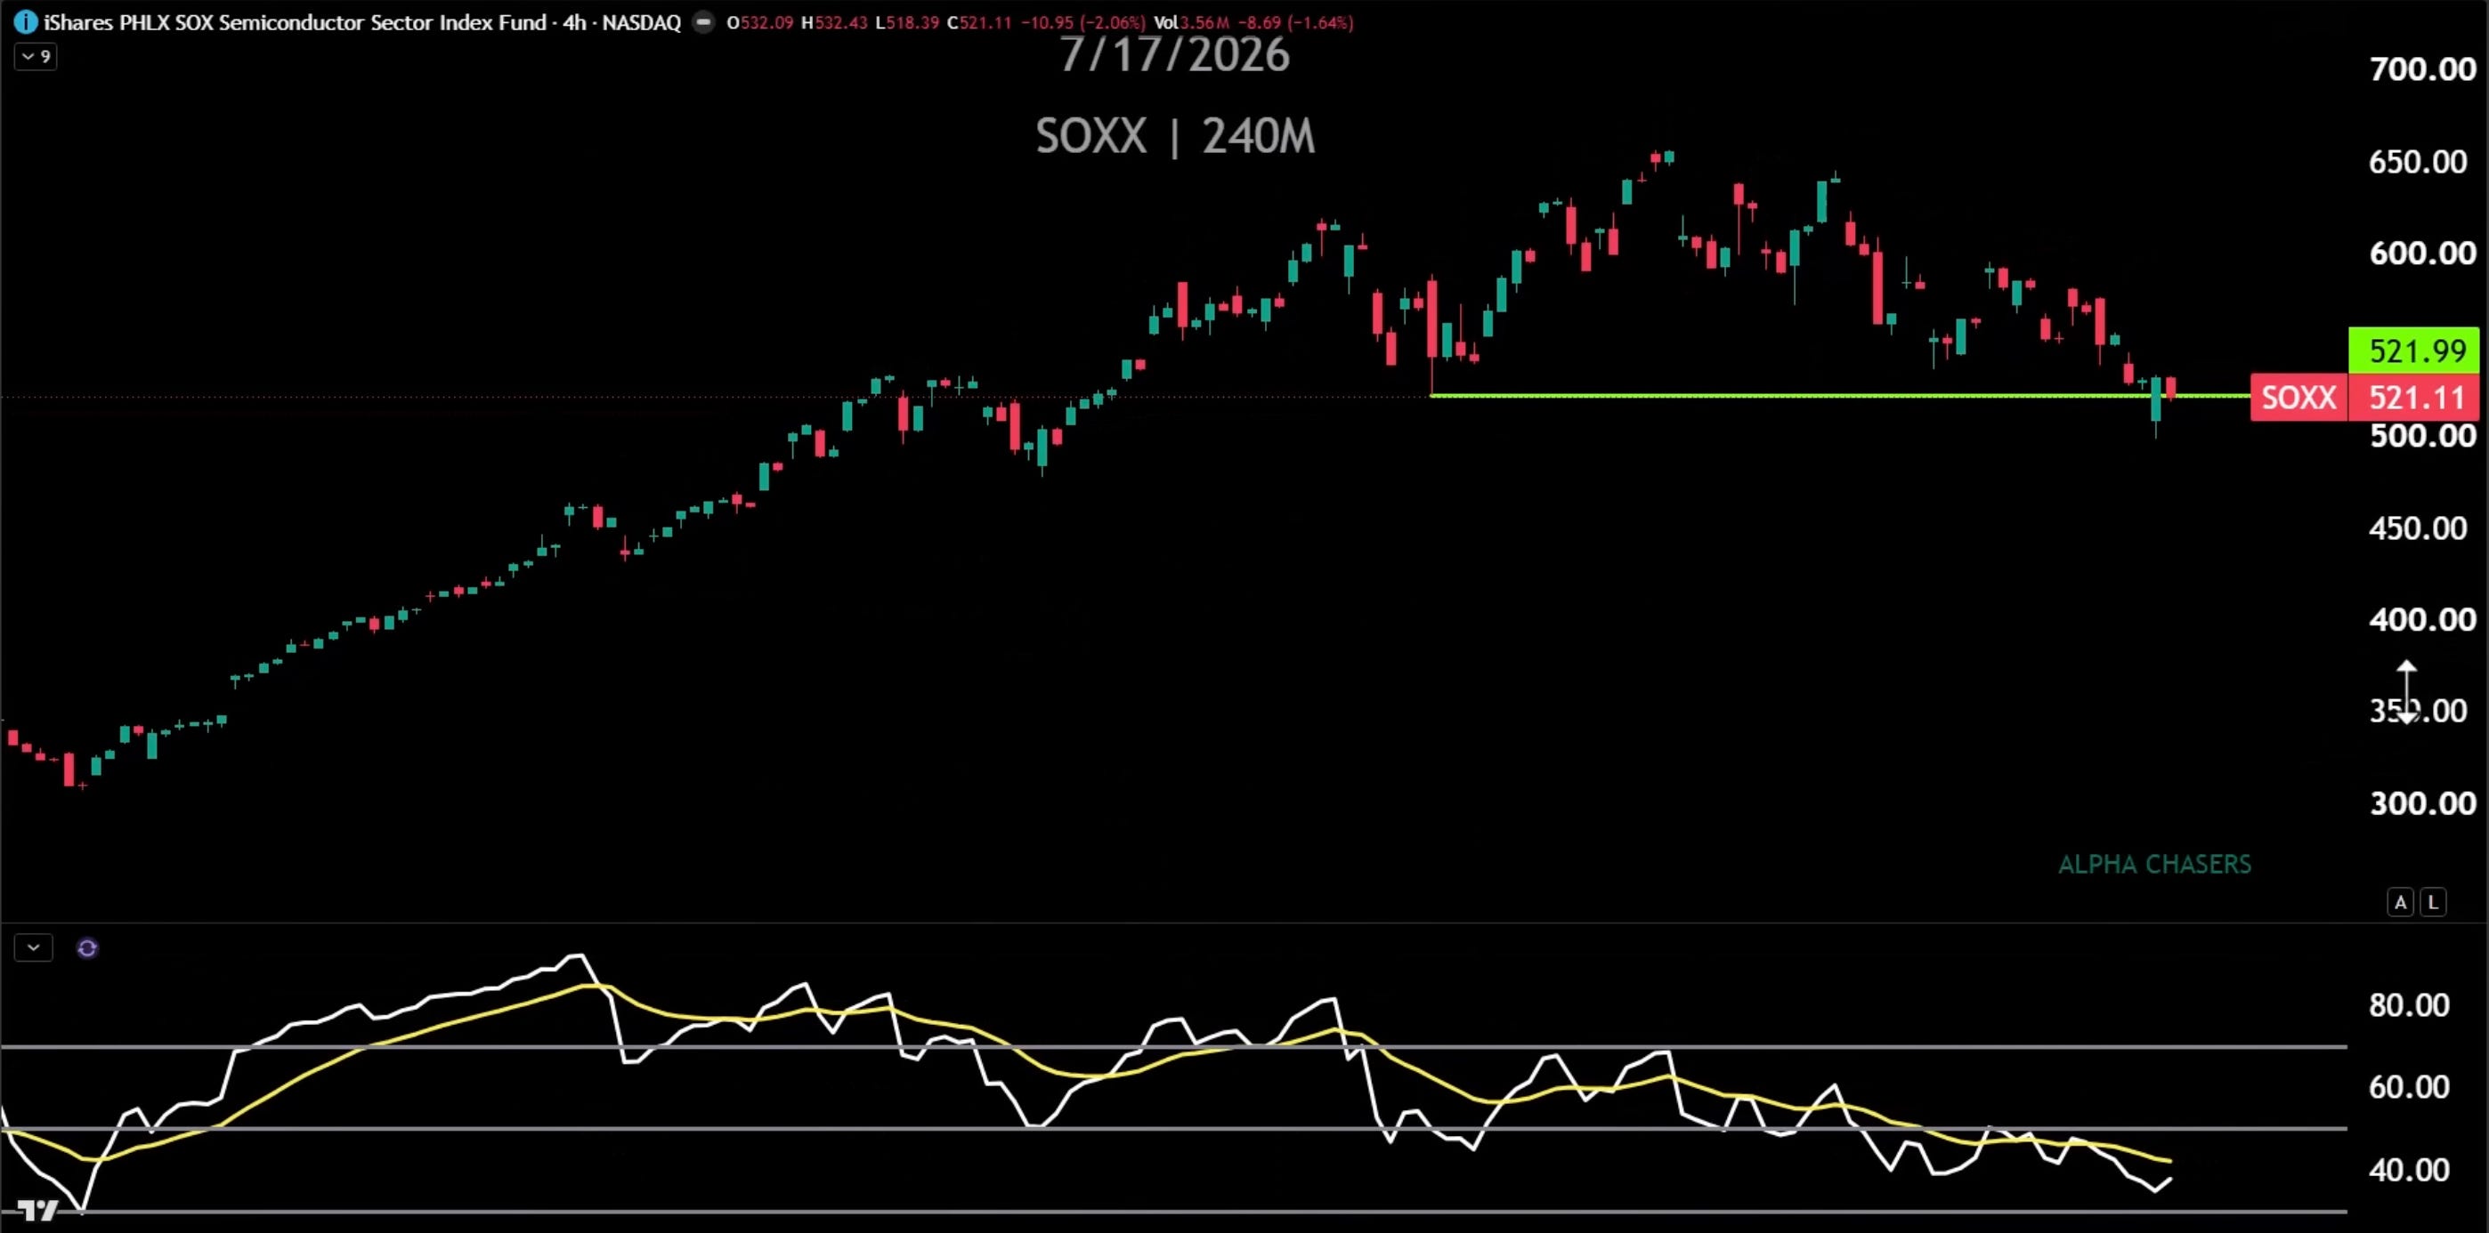Click the 300.00 price scale label
The width and height of the screenshot is (2489, 1233).
[x=2422, y=803]
